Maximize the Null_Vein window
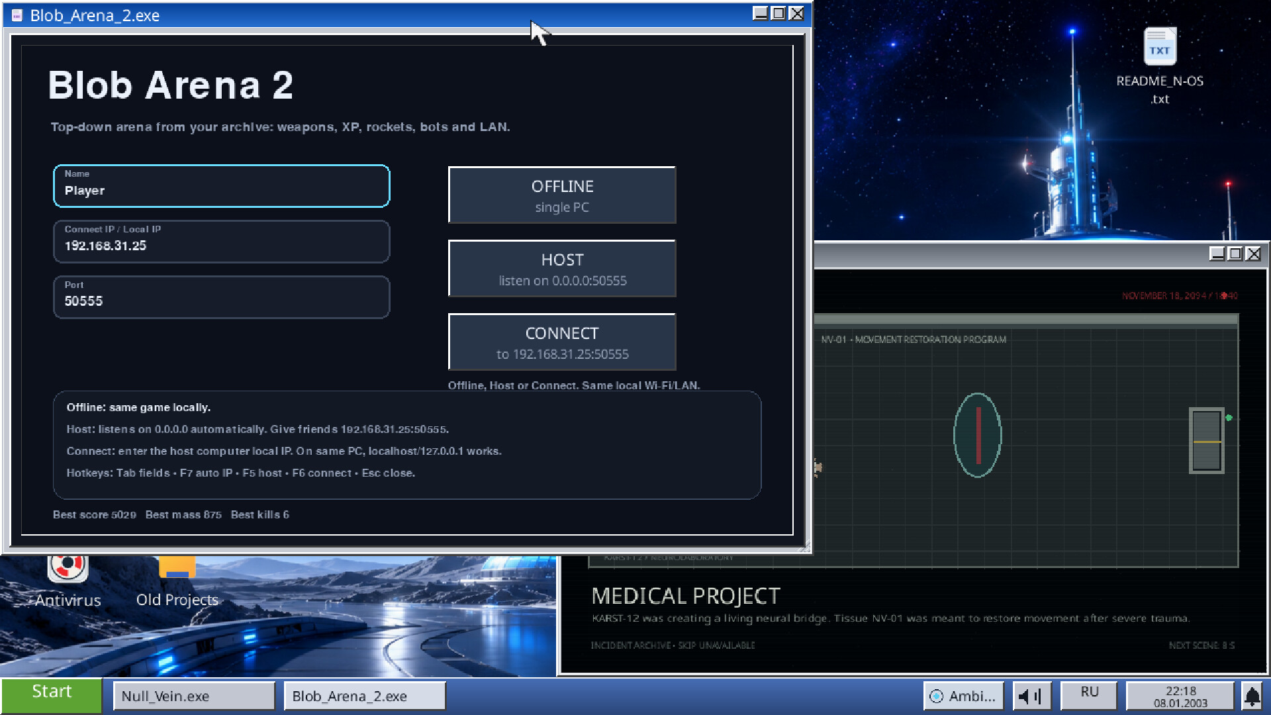 pyautogui.click(x=1235, y=254)
